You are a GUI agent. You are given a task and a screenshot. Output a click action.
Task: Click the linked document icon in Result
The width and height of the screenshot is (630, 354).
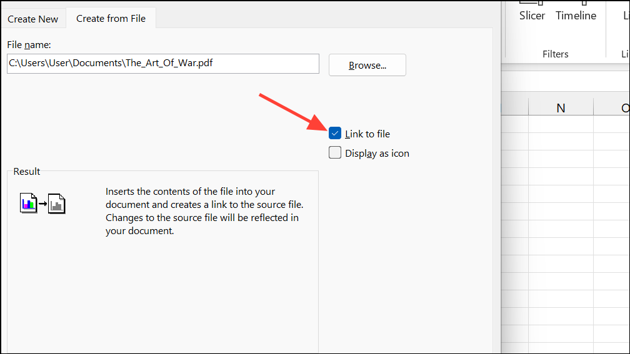(57, 204)
